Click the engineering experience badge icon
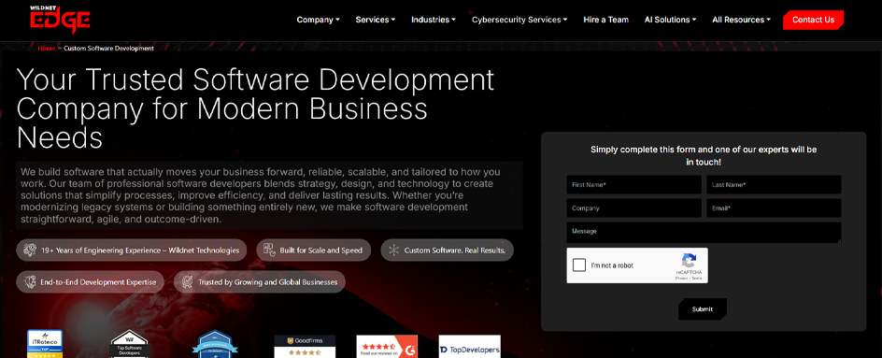 pos(30,251)
